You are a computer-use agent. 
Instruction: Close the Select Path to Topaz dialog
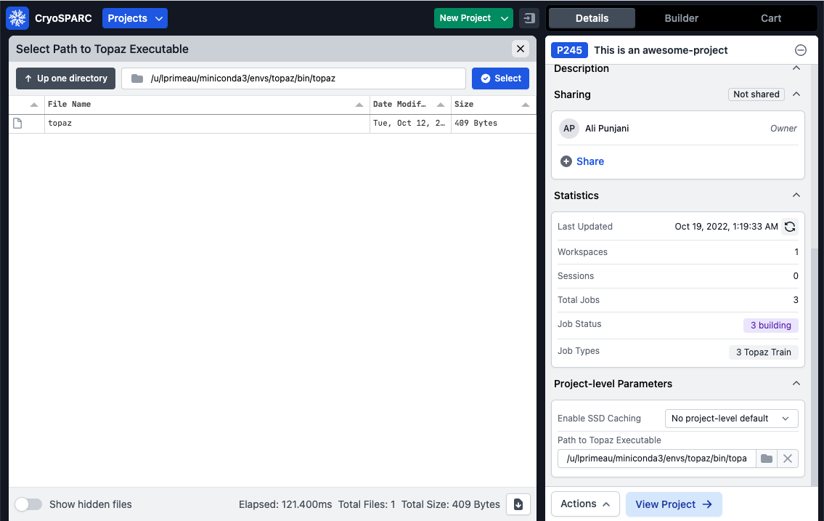pyautogui.click(x=521, y=49)
